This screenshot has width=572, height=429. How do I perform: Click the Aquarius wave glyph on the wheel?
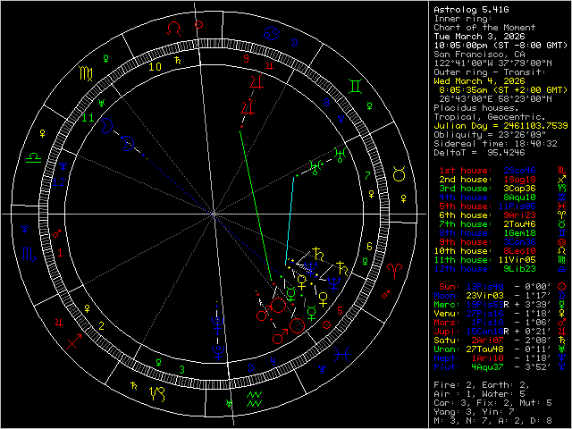tap(254, 398)
